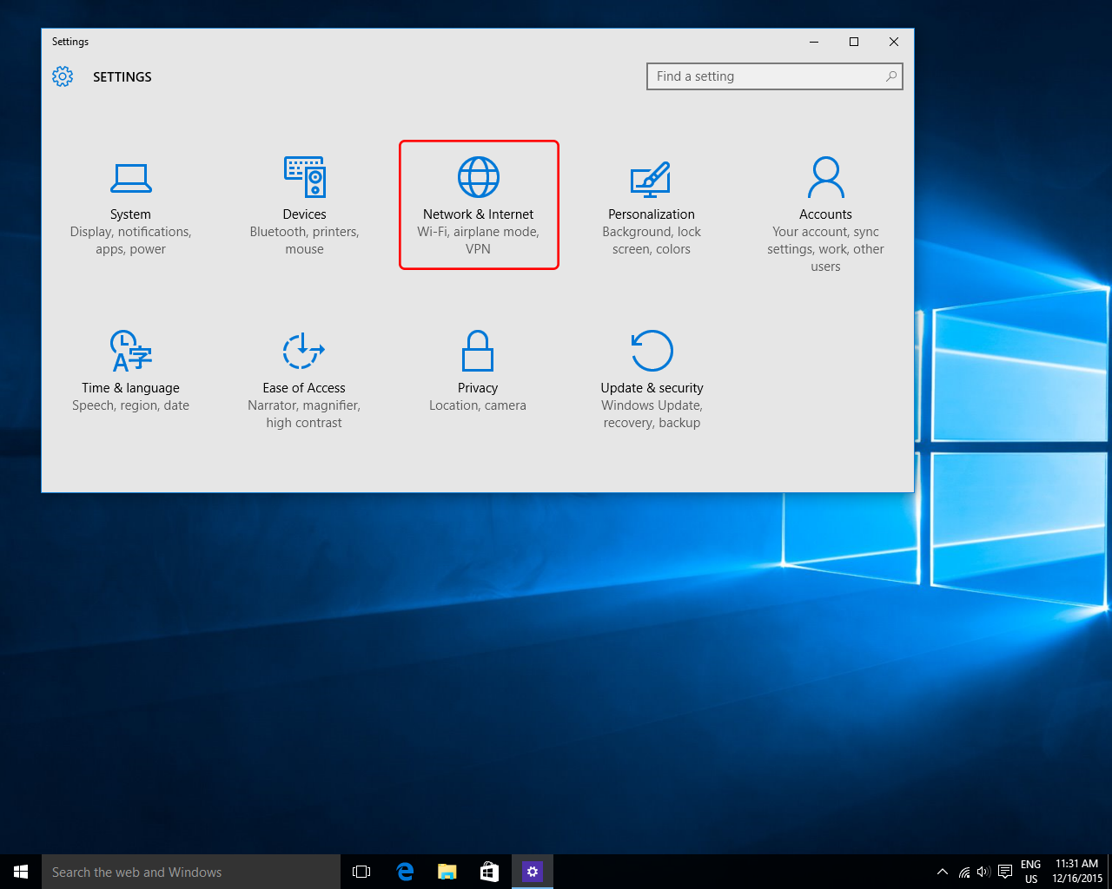Click 'Your account, sync settings' description

(x=825, y=249)
